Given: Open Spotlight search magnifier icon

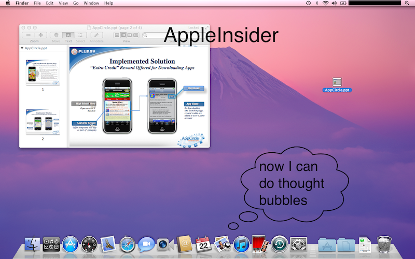Looking at the screenshot, I should [x=407, y=3].
